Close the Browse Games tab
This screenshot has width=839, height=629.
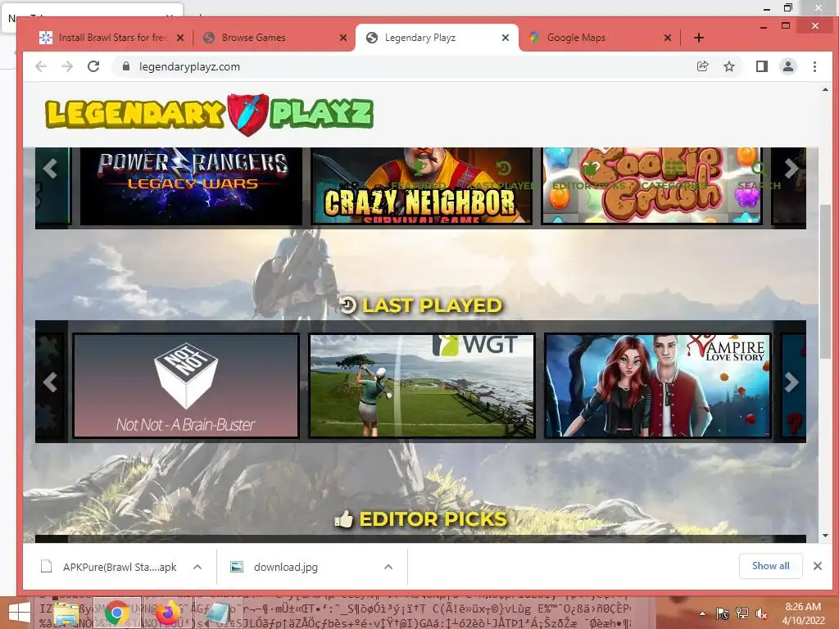[343, 38]
